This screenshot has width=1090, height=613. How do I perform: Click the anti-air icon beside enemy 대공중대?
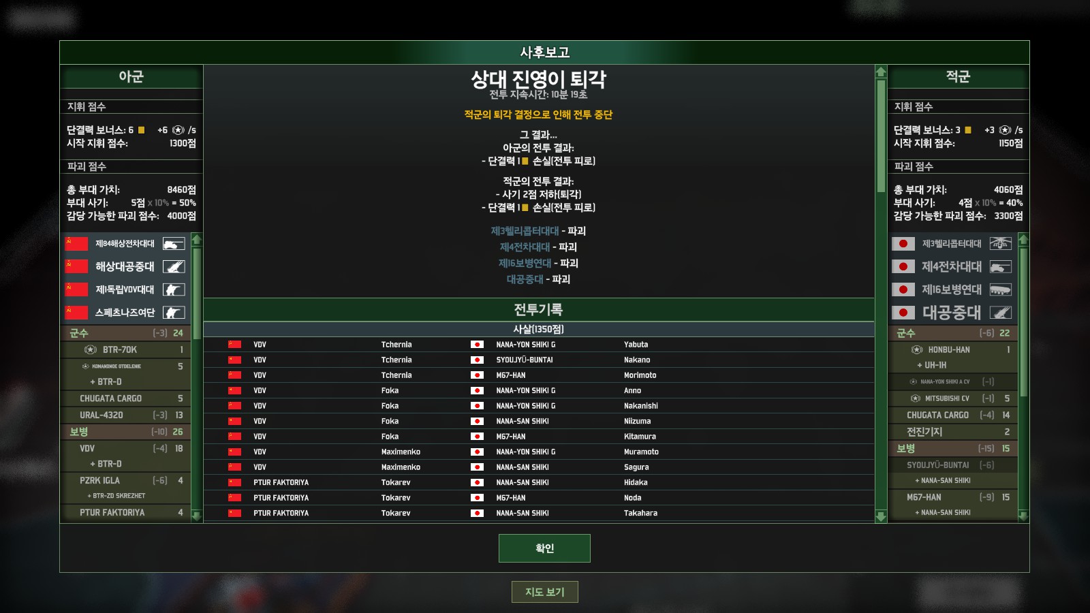(x=1000, y=313)
